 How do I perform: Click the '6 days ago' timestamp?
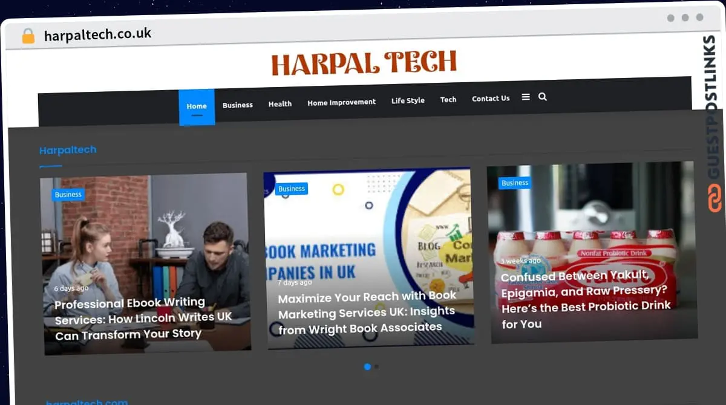(71, 288)
